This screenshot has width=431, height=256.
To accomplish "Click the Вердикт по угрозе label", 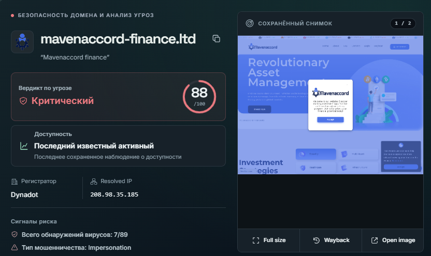I will tap(45, 88).
